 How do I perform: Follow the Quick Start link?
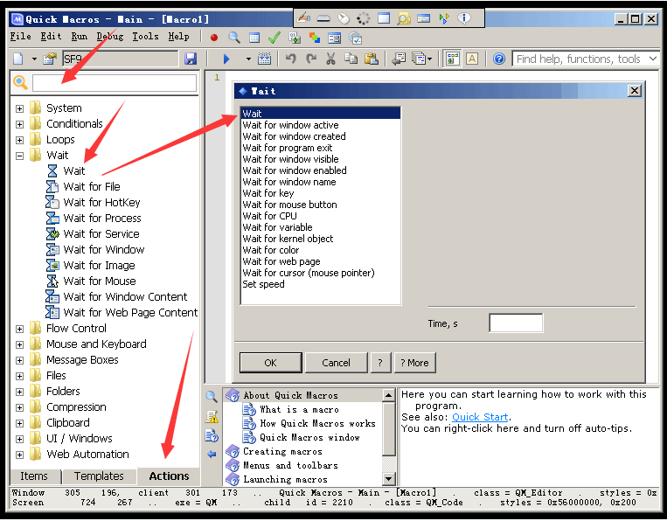click(x=480, y=417)
